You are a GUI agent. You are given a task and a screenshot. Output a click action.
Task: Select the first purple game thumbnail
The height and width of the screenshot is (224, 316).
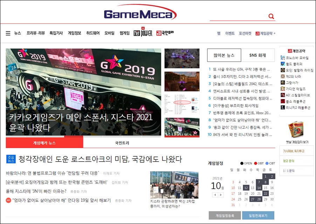pyautogui.click(x=182, y=58)
